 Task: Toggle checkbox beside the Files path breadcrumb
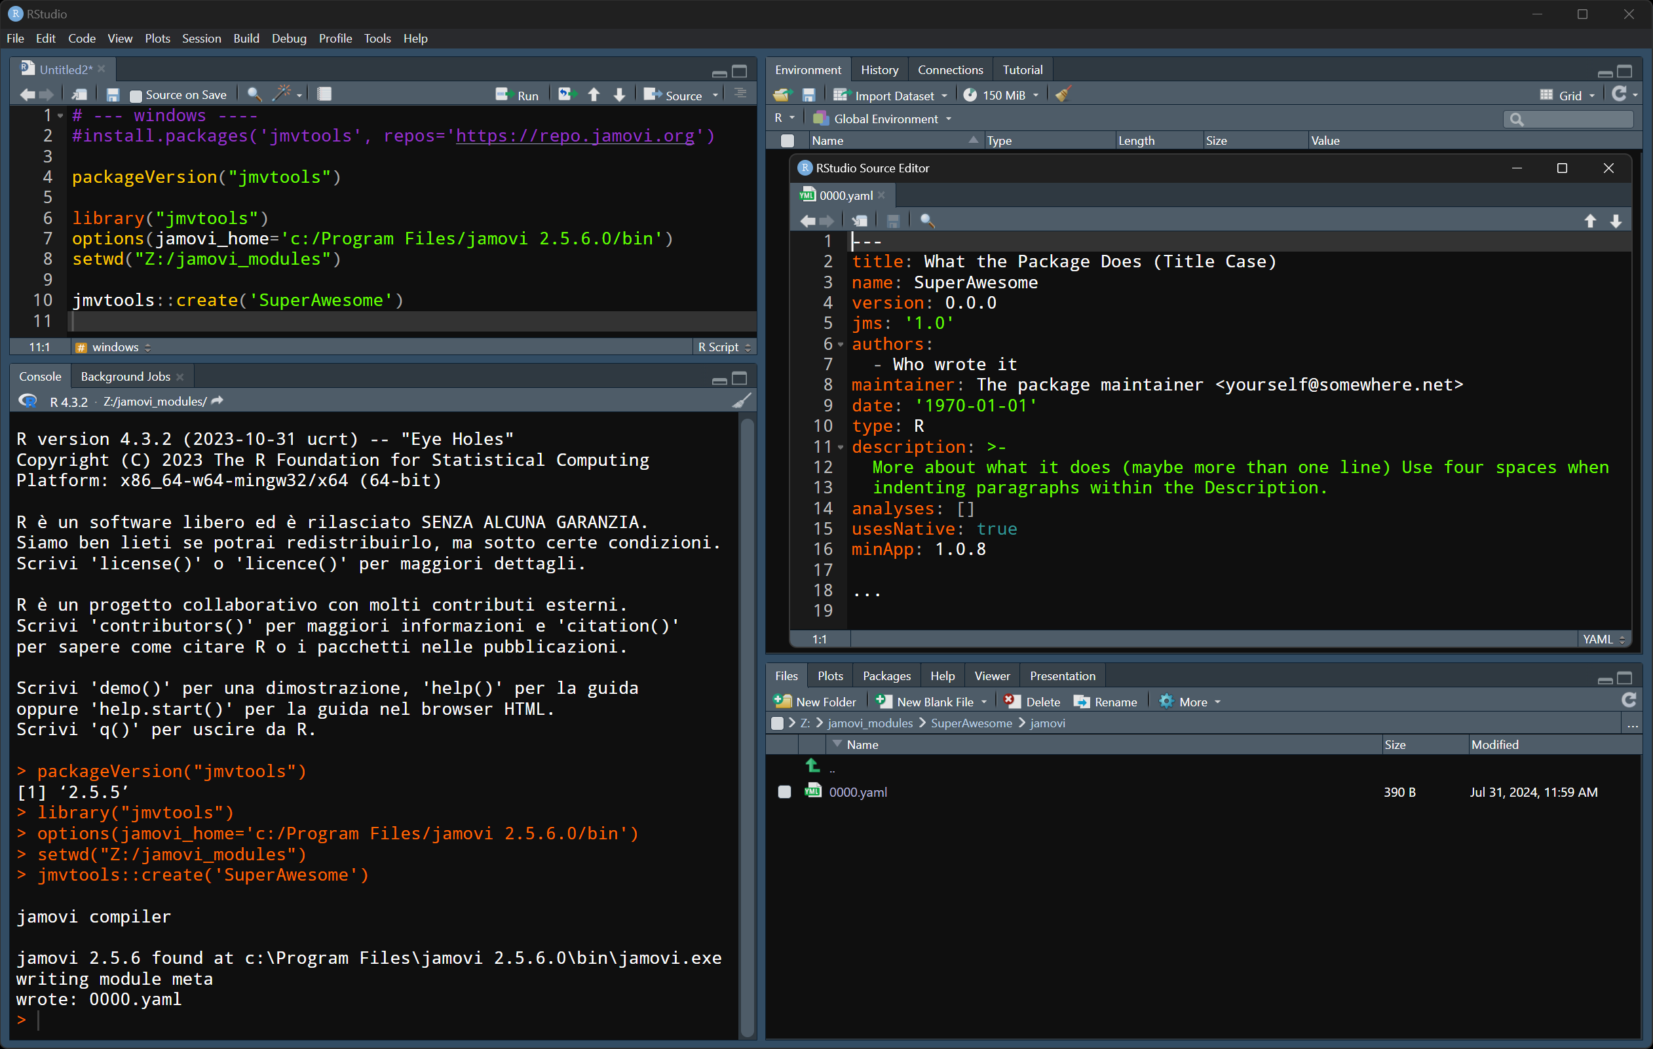[777, 723]
